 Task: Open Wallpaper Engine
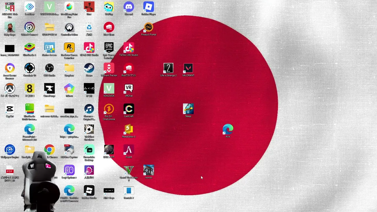pos(10,150)
